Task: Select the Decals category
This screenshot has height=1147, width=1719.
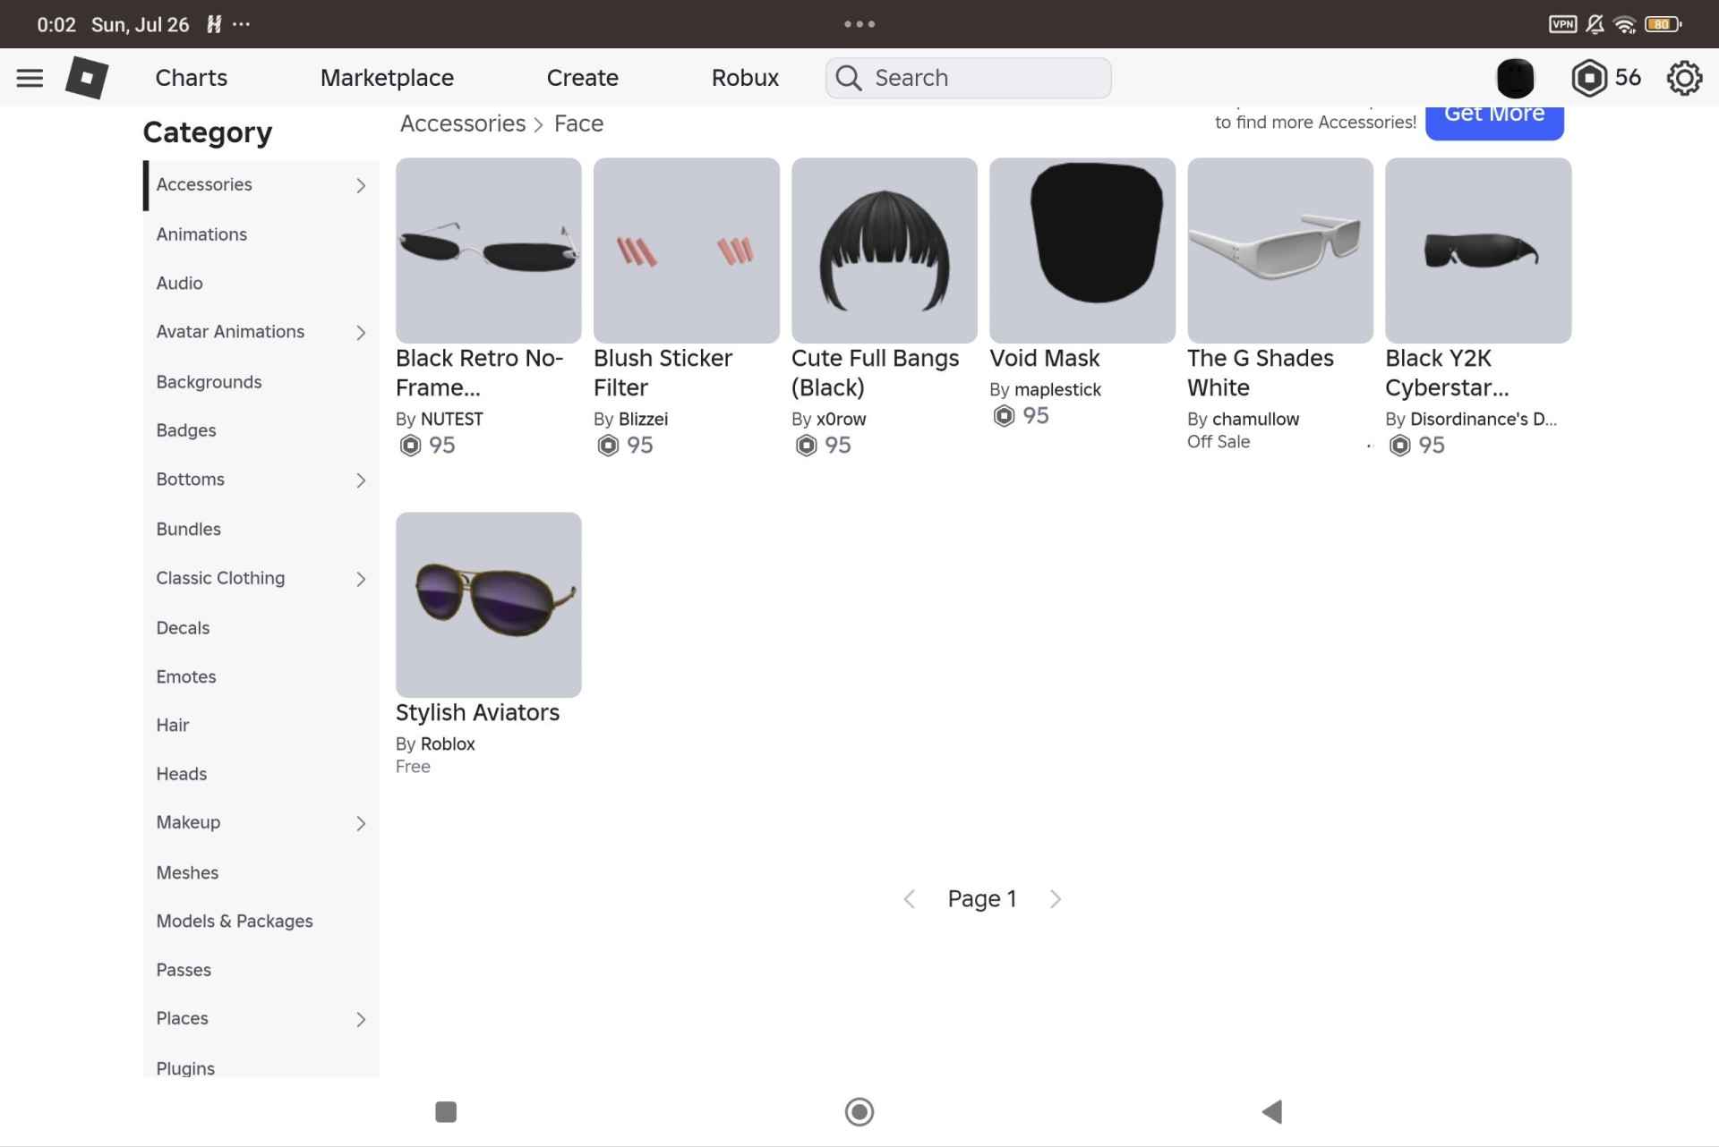Action: tap(261, 628)
